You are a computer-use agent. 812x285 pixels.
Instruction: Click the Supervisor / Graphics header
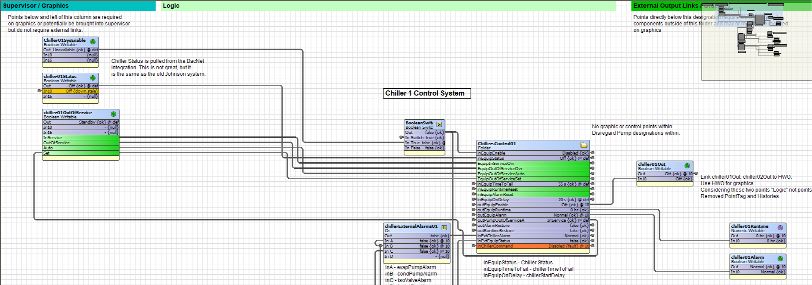(x=36, y=6)
